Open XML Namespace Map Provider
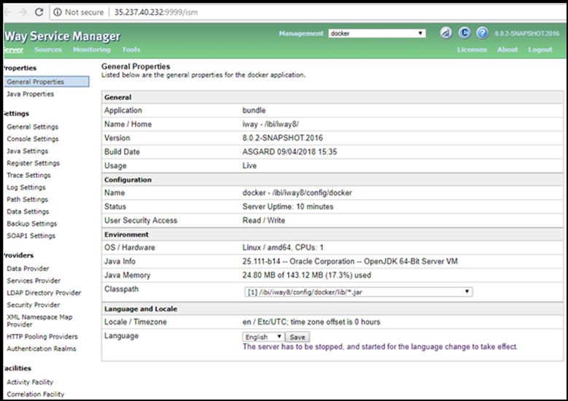 [x=39, y=321]
